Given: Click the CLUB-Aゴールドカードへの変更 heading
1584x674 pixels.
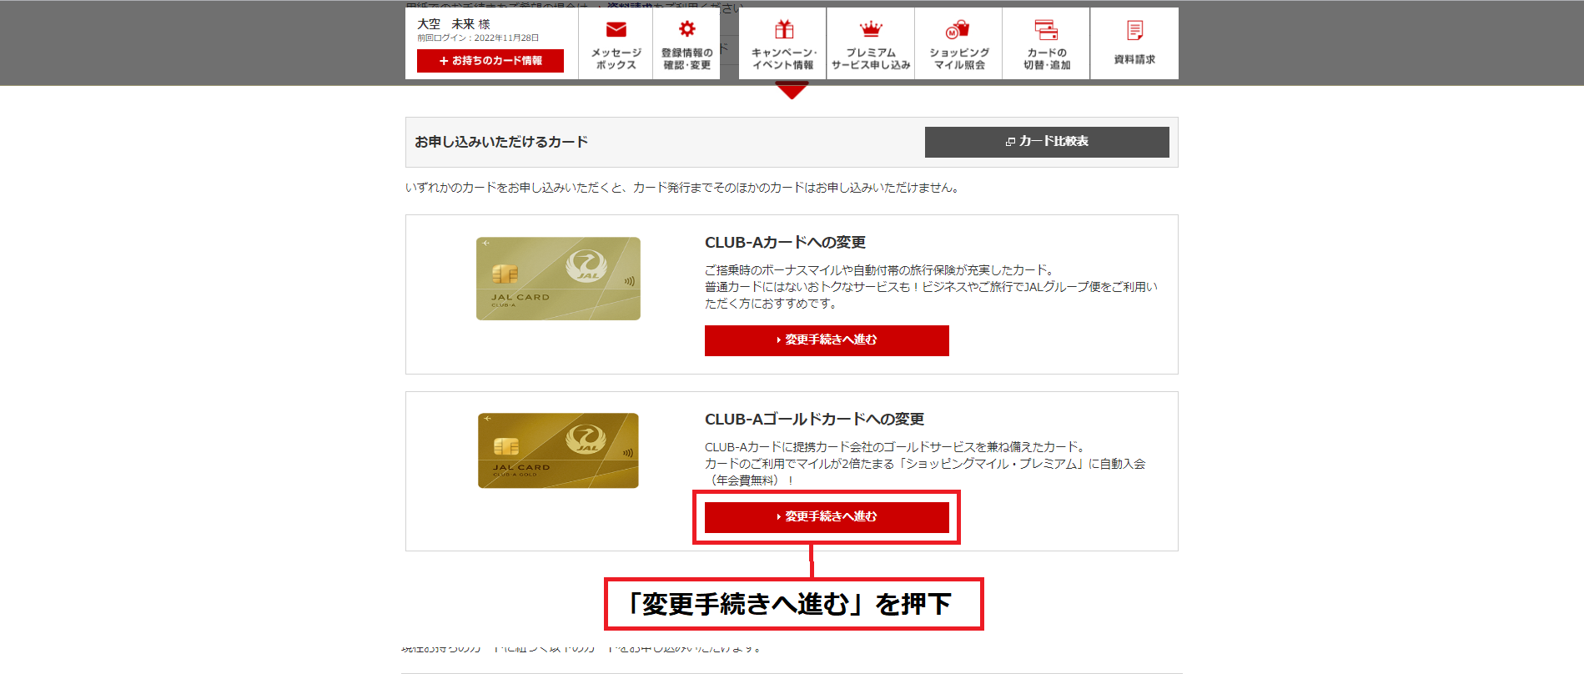Looking at the screenshot, I should (814, 420).
